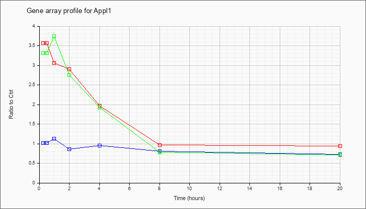Click the Ratio to Ctrl axis label

[11, 104]
